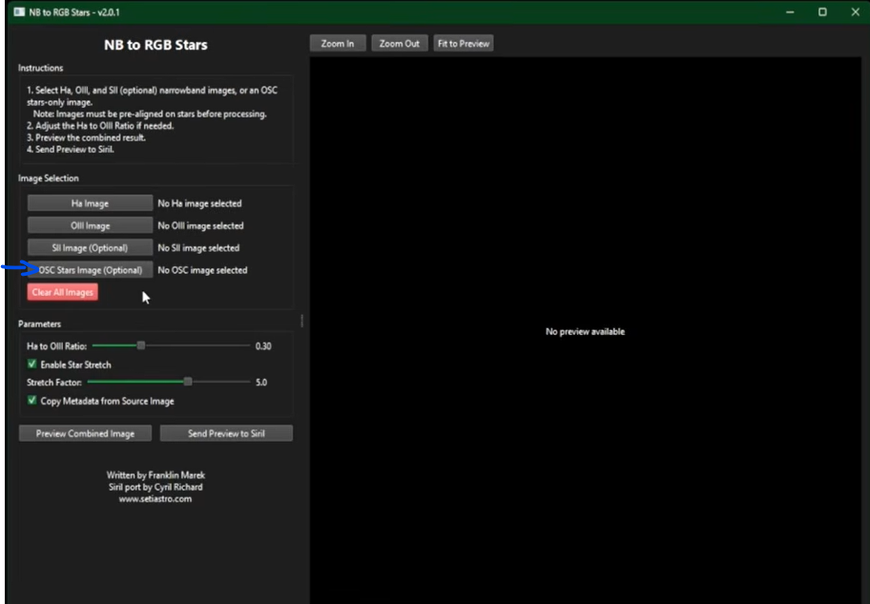Viewport: 870px width, 604px height.
Task: Zoom Out of the preview
Action: tap(400, 43)
